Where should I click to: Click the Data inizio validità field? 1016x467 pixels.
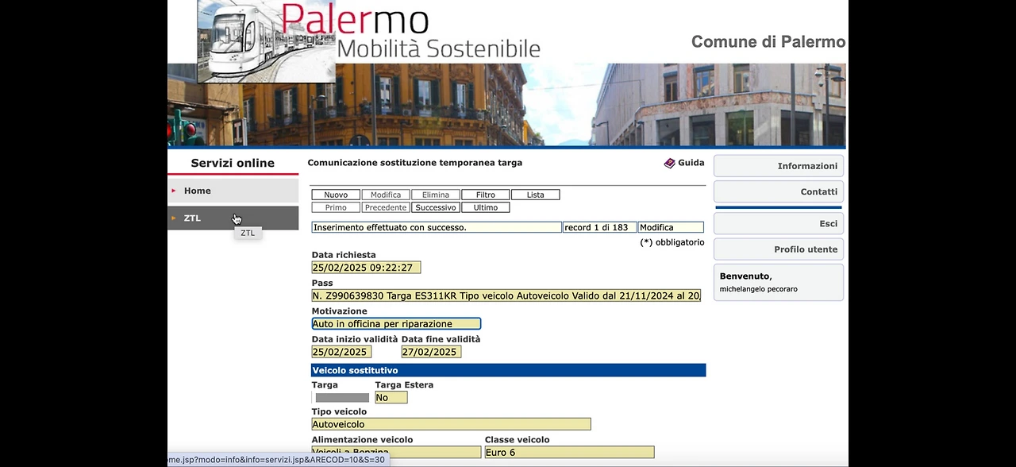click(341, 352)
